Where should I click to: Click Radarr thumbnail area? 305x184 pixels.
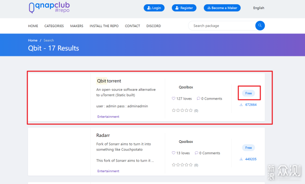[x=59, y=152]
